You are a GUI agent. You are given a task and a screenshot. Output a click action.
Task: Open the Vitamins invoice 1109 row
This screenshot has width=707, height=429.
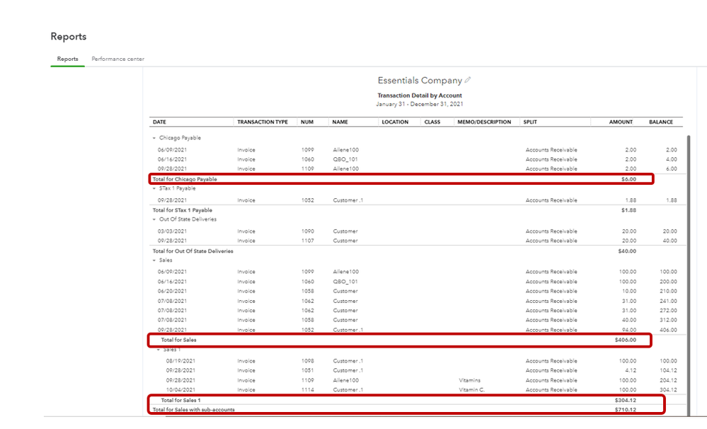coord(417,380)
